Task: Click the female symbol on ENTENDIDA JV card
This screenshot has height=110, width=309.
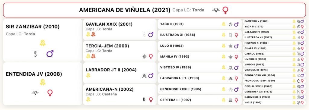Action: click(50, 93)
